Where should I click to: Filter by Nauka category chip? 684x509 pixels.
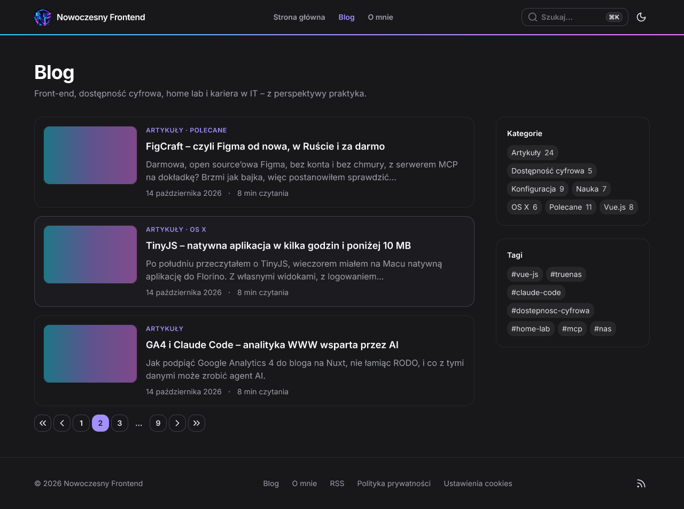(591, 189)
